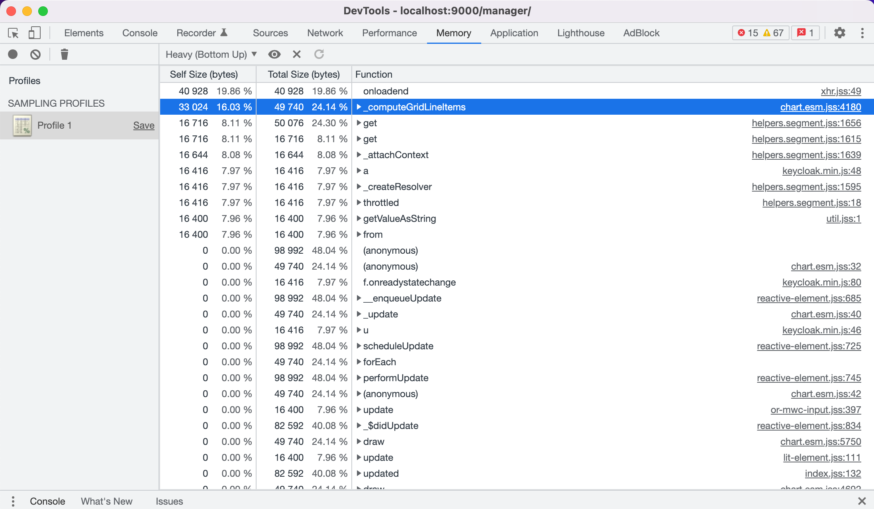Screen dimensions: 874x509
Task: Open the Lighthouse panel
Action: (x=580, y=33)
